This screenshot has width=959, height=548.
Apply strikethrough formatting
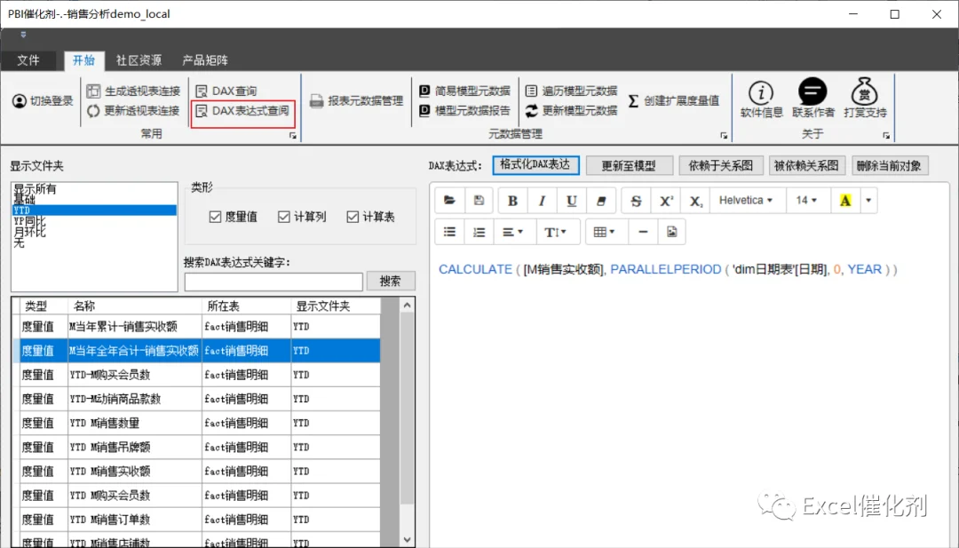pos(636,201)
